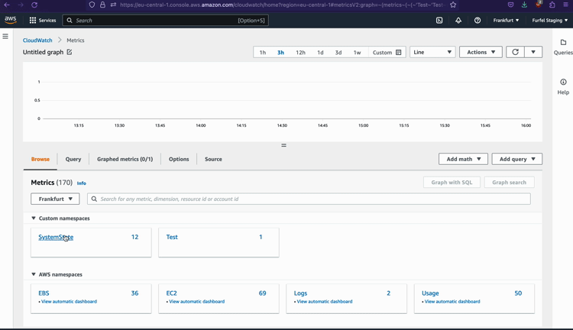Open browser extensions icon
This screenshot has width=573, height=330.
[x=552, y=5]
